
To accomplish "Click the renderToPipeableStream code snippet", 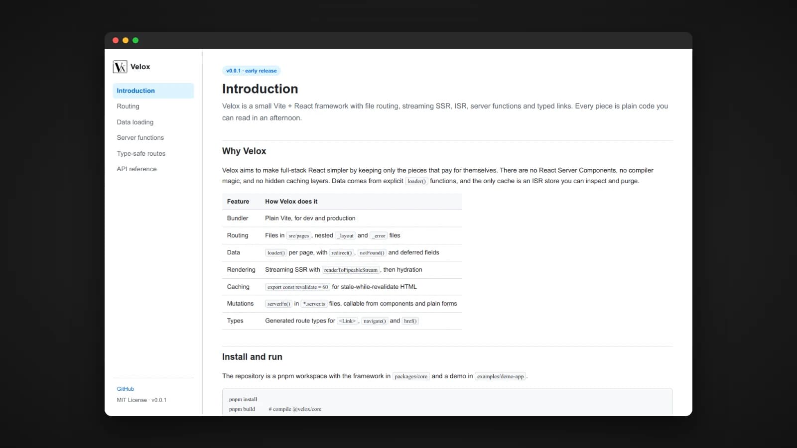I will pyautogui.click(x=351, y=270).
